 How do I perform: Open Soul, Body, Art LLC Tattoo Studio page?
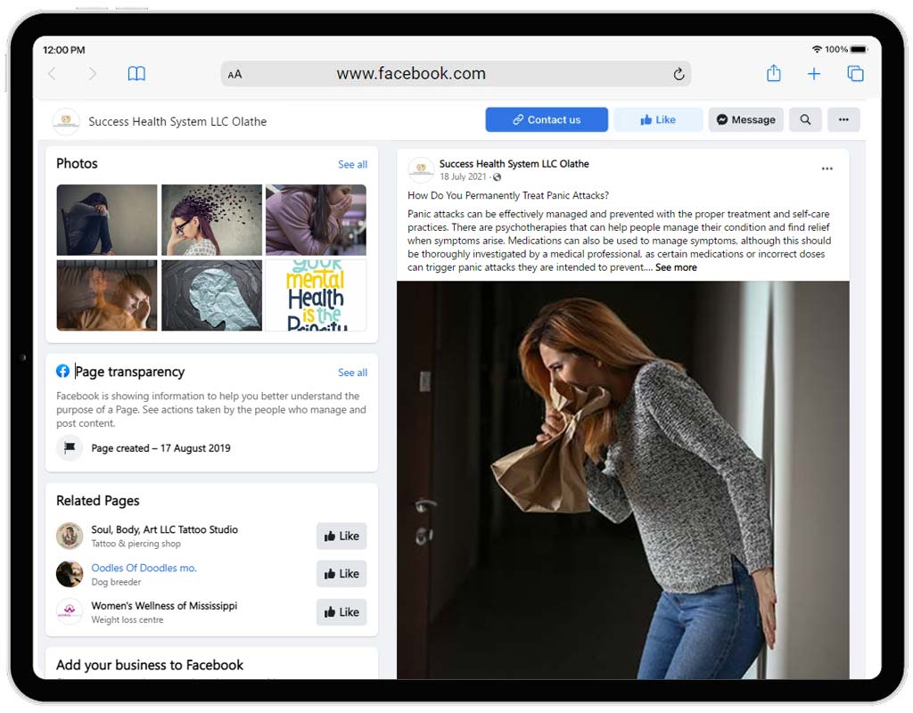[x=164, y=529]
